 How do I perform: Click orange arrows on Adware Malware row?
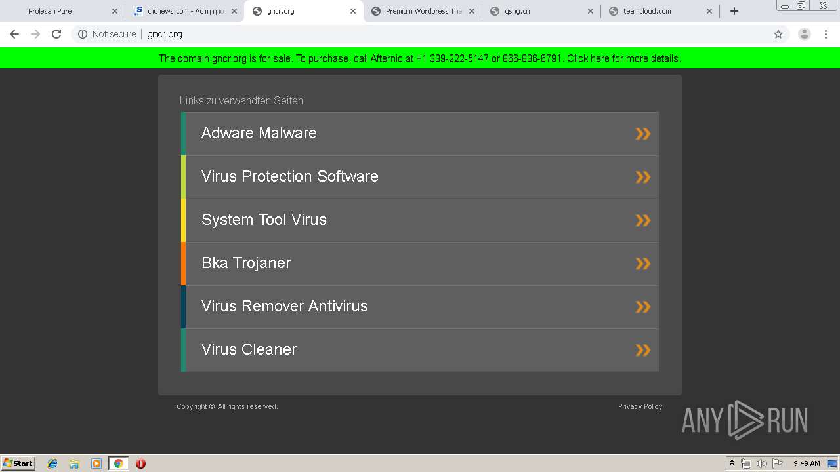pos(643,134)
